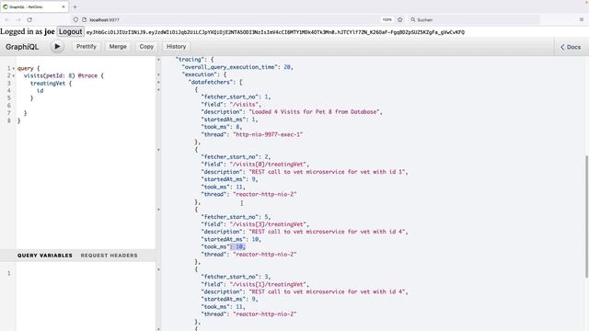Collapse the visits block fold arrow on line 2
This screenshot has height=331, width=589.
tap(14, 75)
